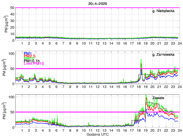Click the tallest green PM10 peak in Zarnowska panel
The image size is (183, 137).
tap(141, 59)
